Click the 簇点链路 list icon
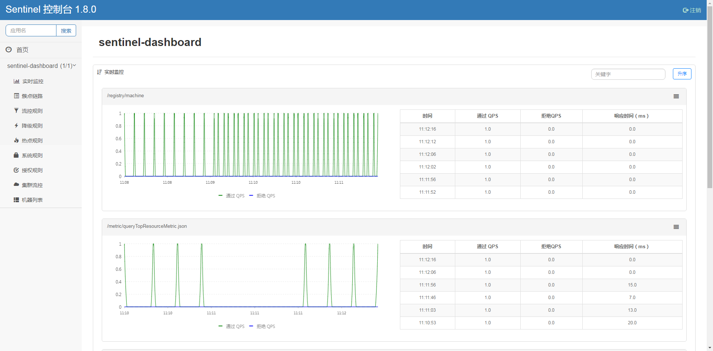Viewport: 713px width, 351px height. tap(16, 96)
